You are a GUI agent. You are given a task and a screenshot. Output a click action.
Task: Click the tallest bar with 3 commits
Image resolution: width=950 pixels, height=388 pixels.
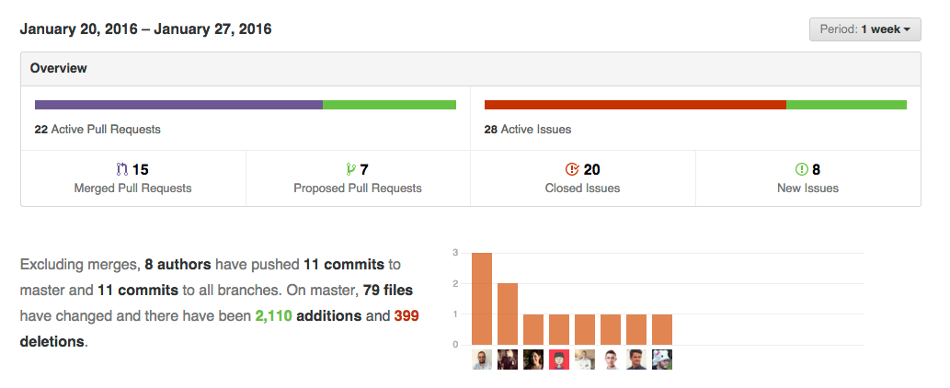[482, 299]
